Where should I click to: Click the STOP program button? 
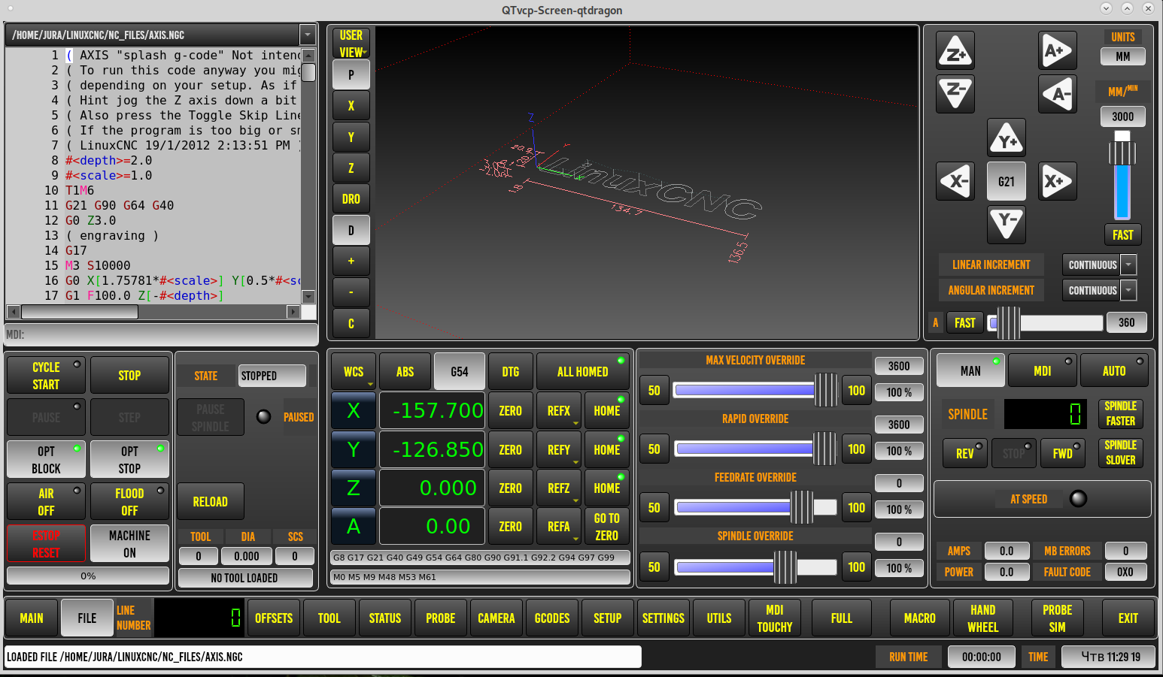coord(129,376)
